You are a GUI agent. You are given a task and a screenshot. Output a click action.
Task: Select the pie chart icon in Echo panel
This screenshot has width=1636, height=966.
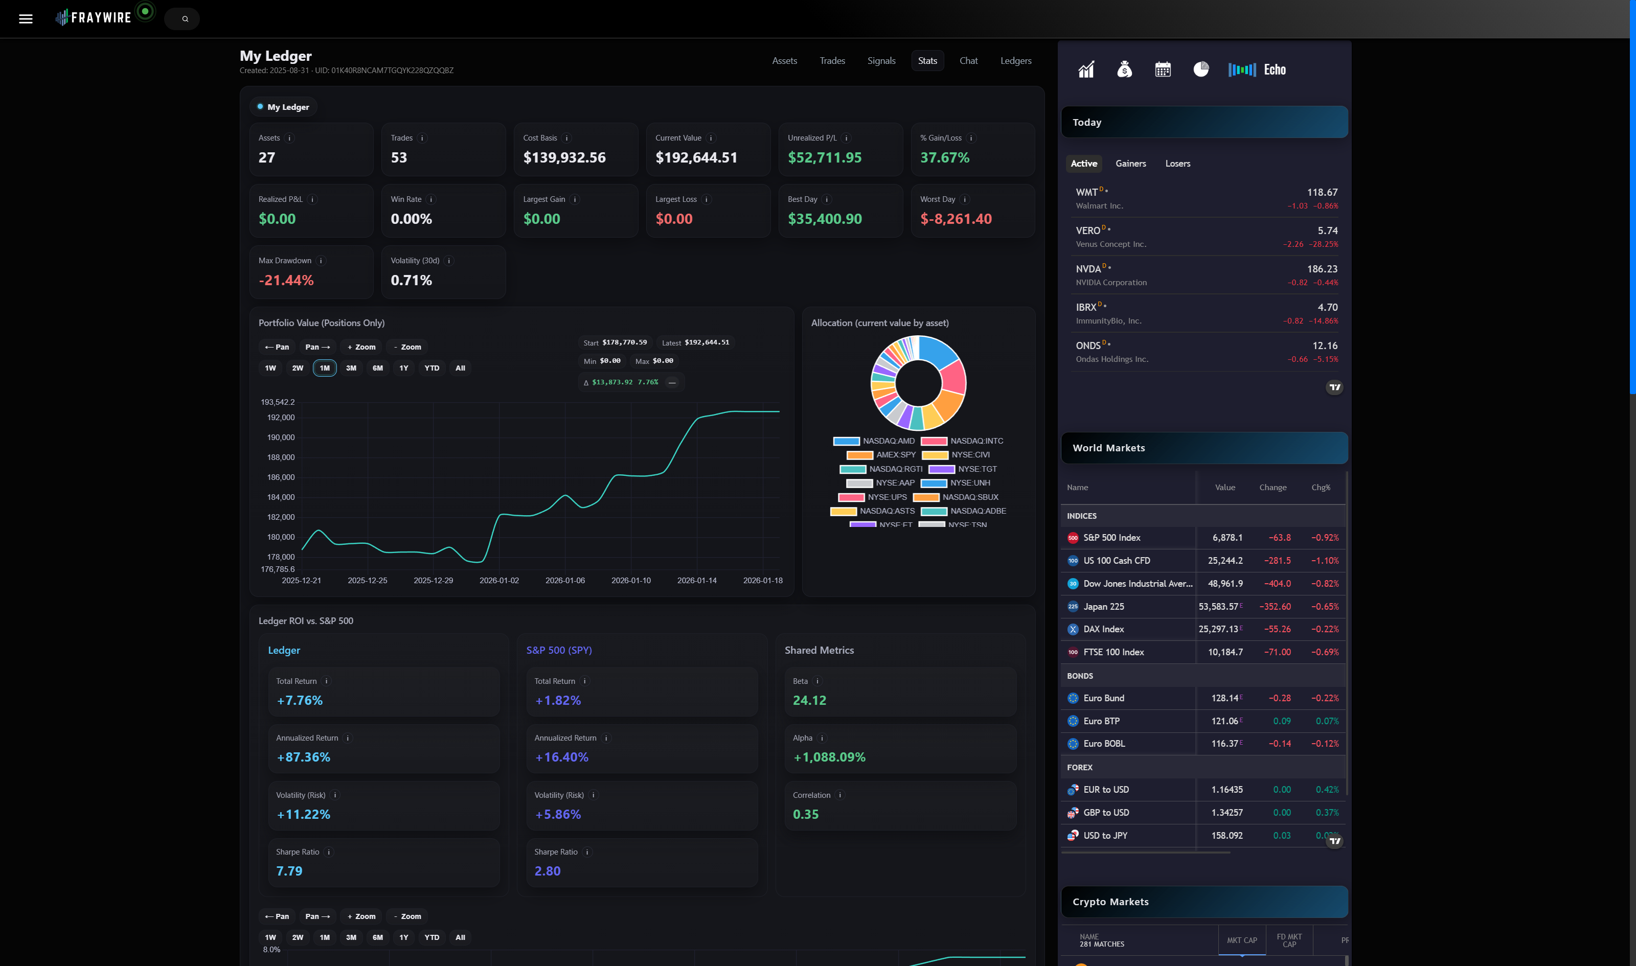click(1200, 69)
